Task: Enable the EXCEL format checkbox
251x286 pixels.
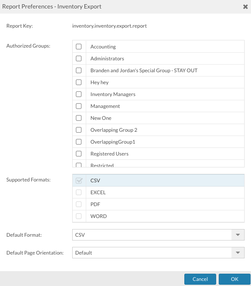Action: coord(79,192)
